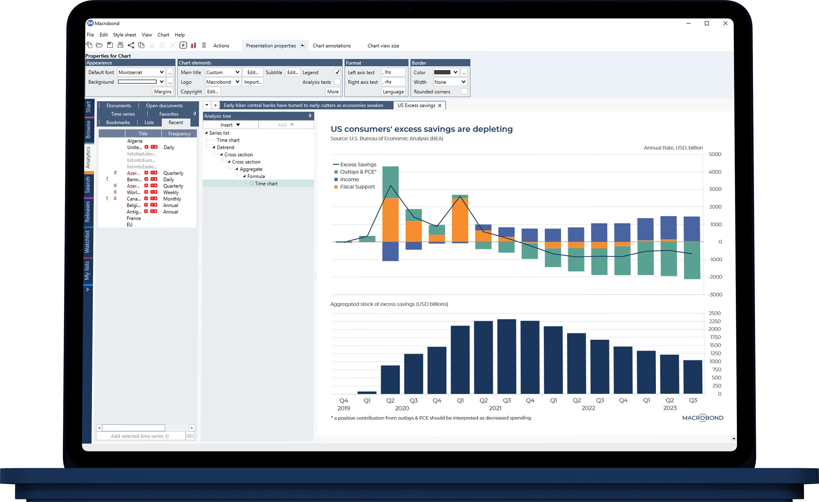Open the Background color dropdown

click(x=162, y=82)
